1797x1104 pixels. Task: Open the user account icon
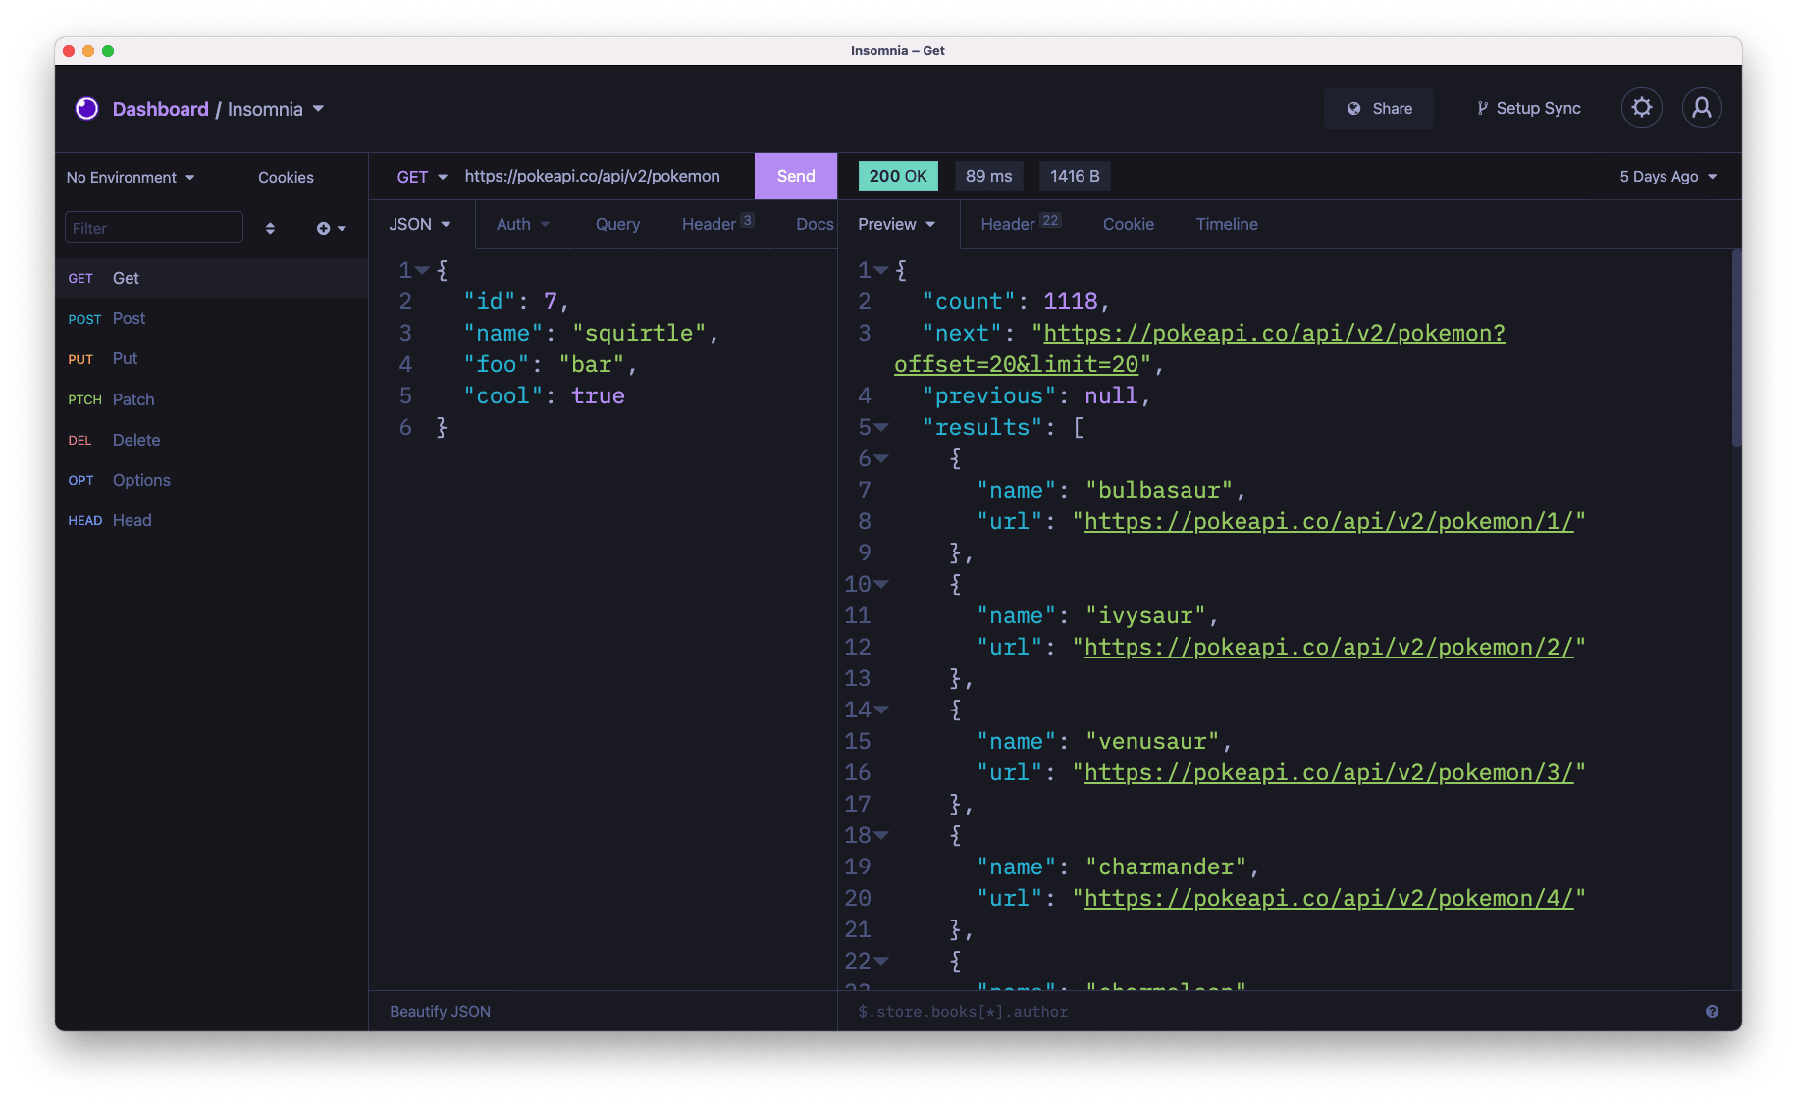point(1702,108)
